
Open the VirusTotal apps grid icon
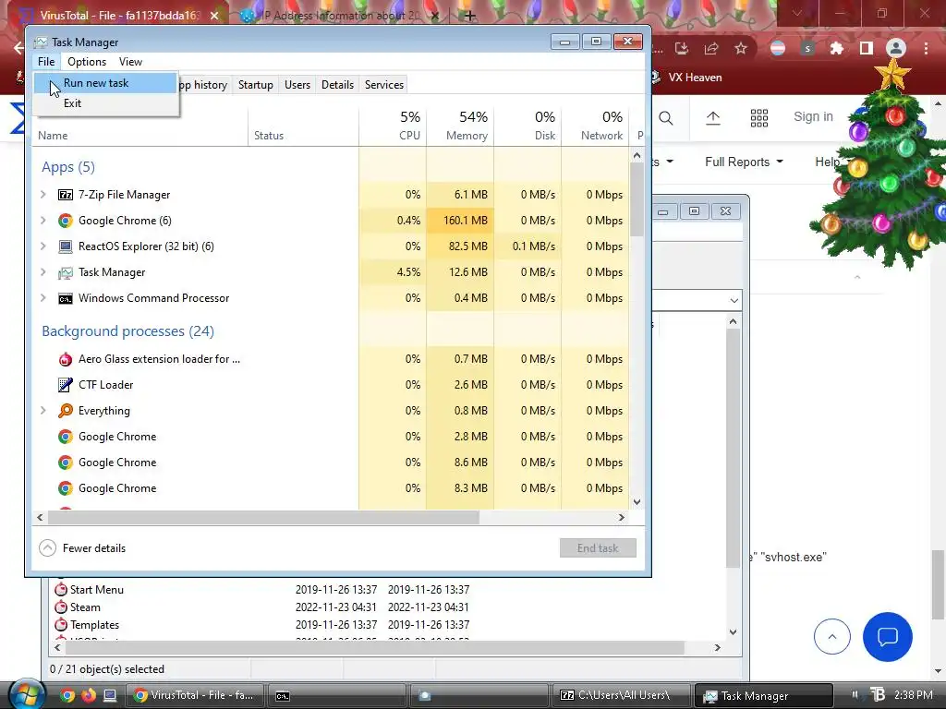point(759,117)
